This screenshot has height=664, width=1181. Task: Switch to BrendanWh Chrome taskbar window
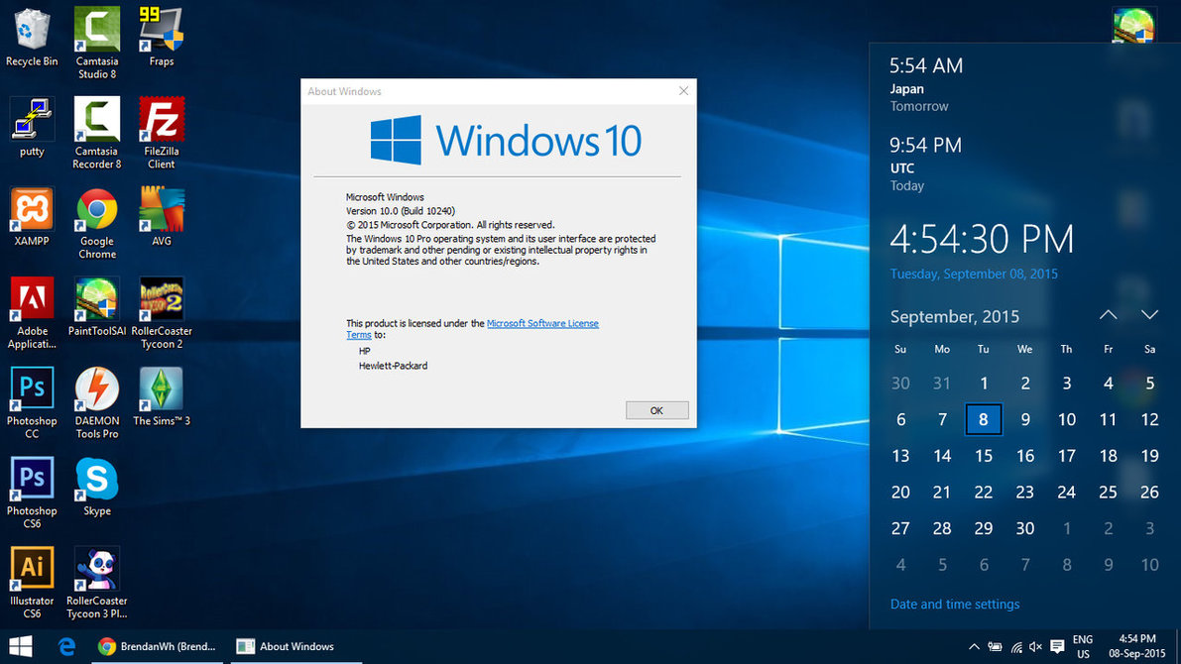pyautogui.click(x=158, y=647)
